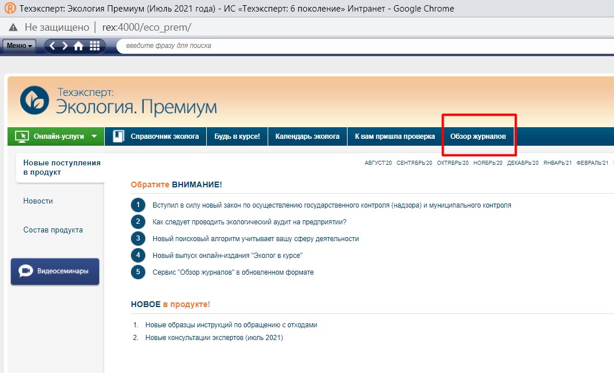Open link about new search algorithm
Viewport: 614px width, 373px height.
(255, 239)
